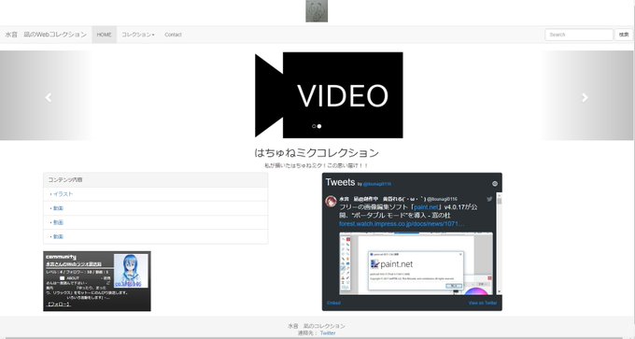Go to the previous carousel slide

click(49, 97)
